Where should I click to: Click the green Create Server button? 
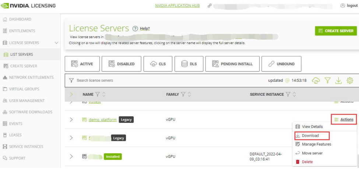point(336,31)
